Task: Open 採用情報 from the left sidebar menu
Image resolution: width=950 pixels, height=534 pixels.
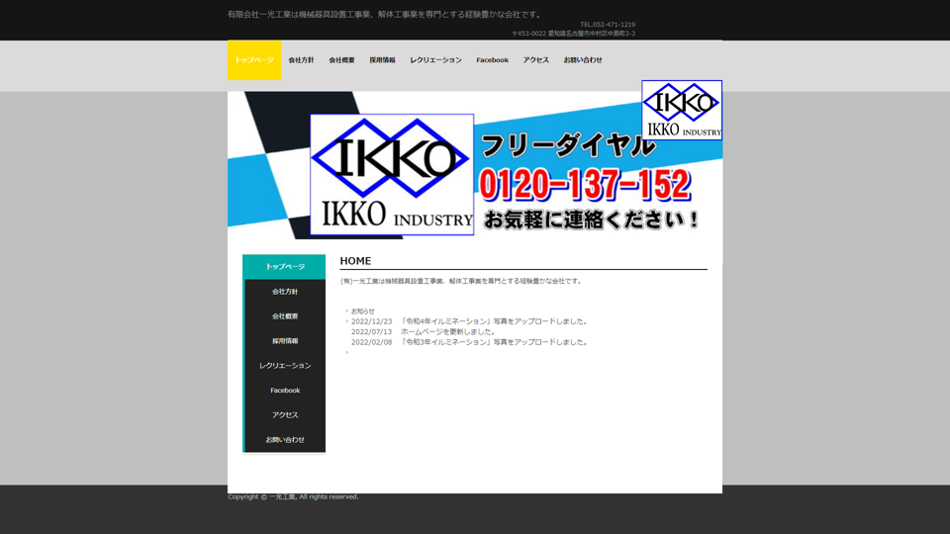Action: (x=285, y=341)
